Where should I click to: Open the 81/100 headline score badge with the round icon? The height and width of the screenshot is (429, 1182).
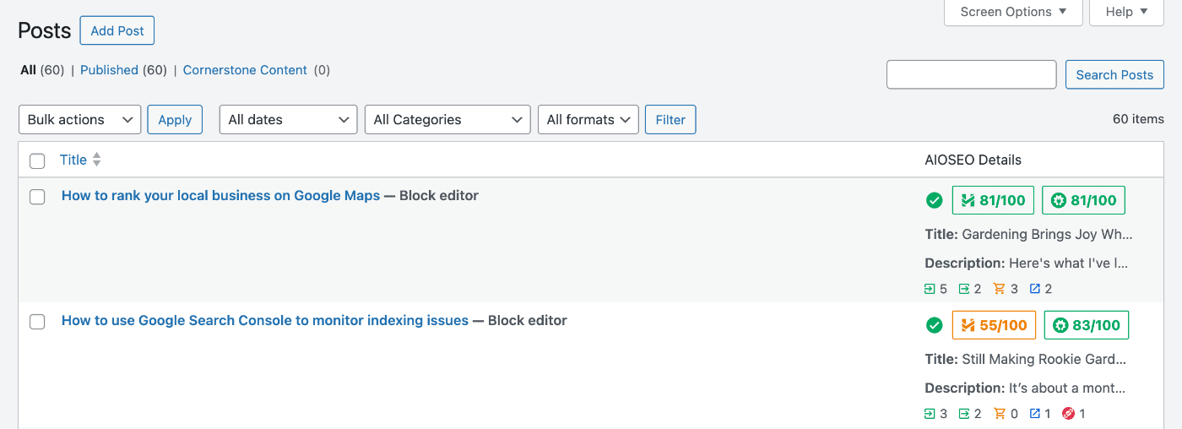[x=1084, y=200]
